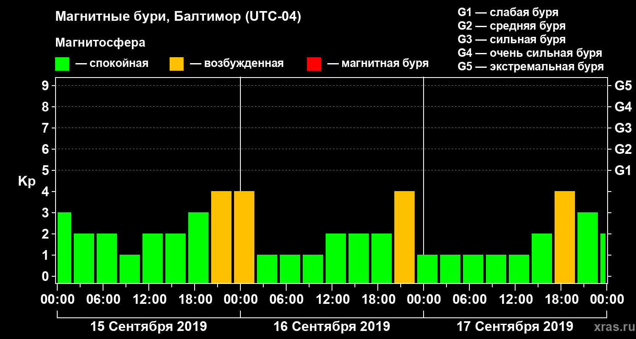Click the '— спокойная' legend label
This screenshot has height=339, width=636.
click(112, 64)
